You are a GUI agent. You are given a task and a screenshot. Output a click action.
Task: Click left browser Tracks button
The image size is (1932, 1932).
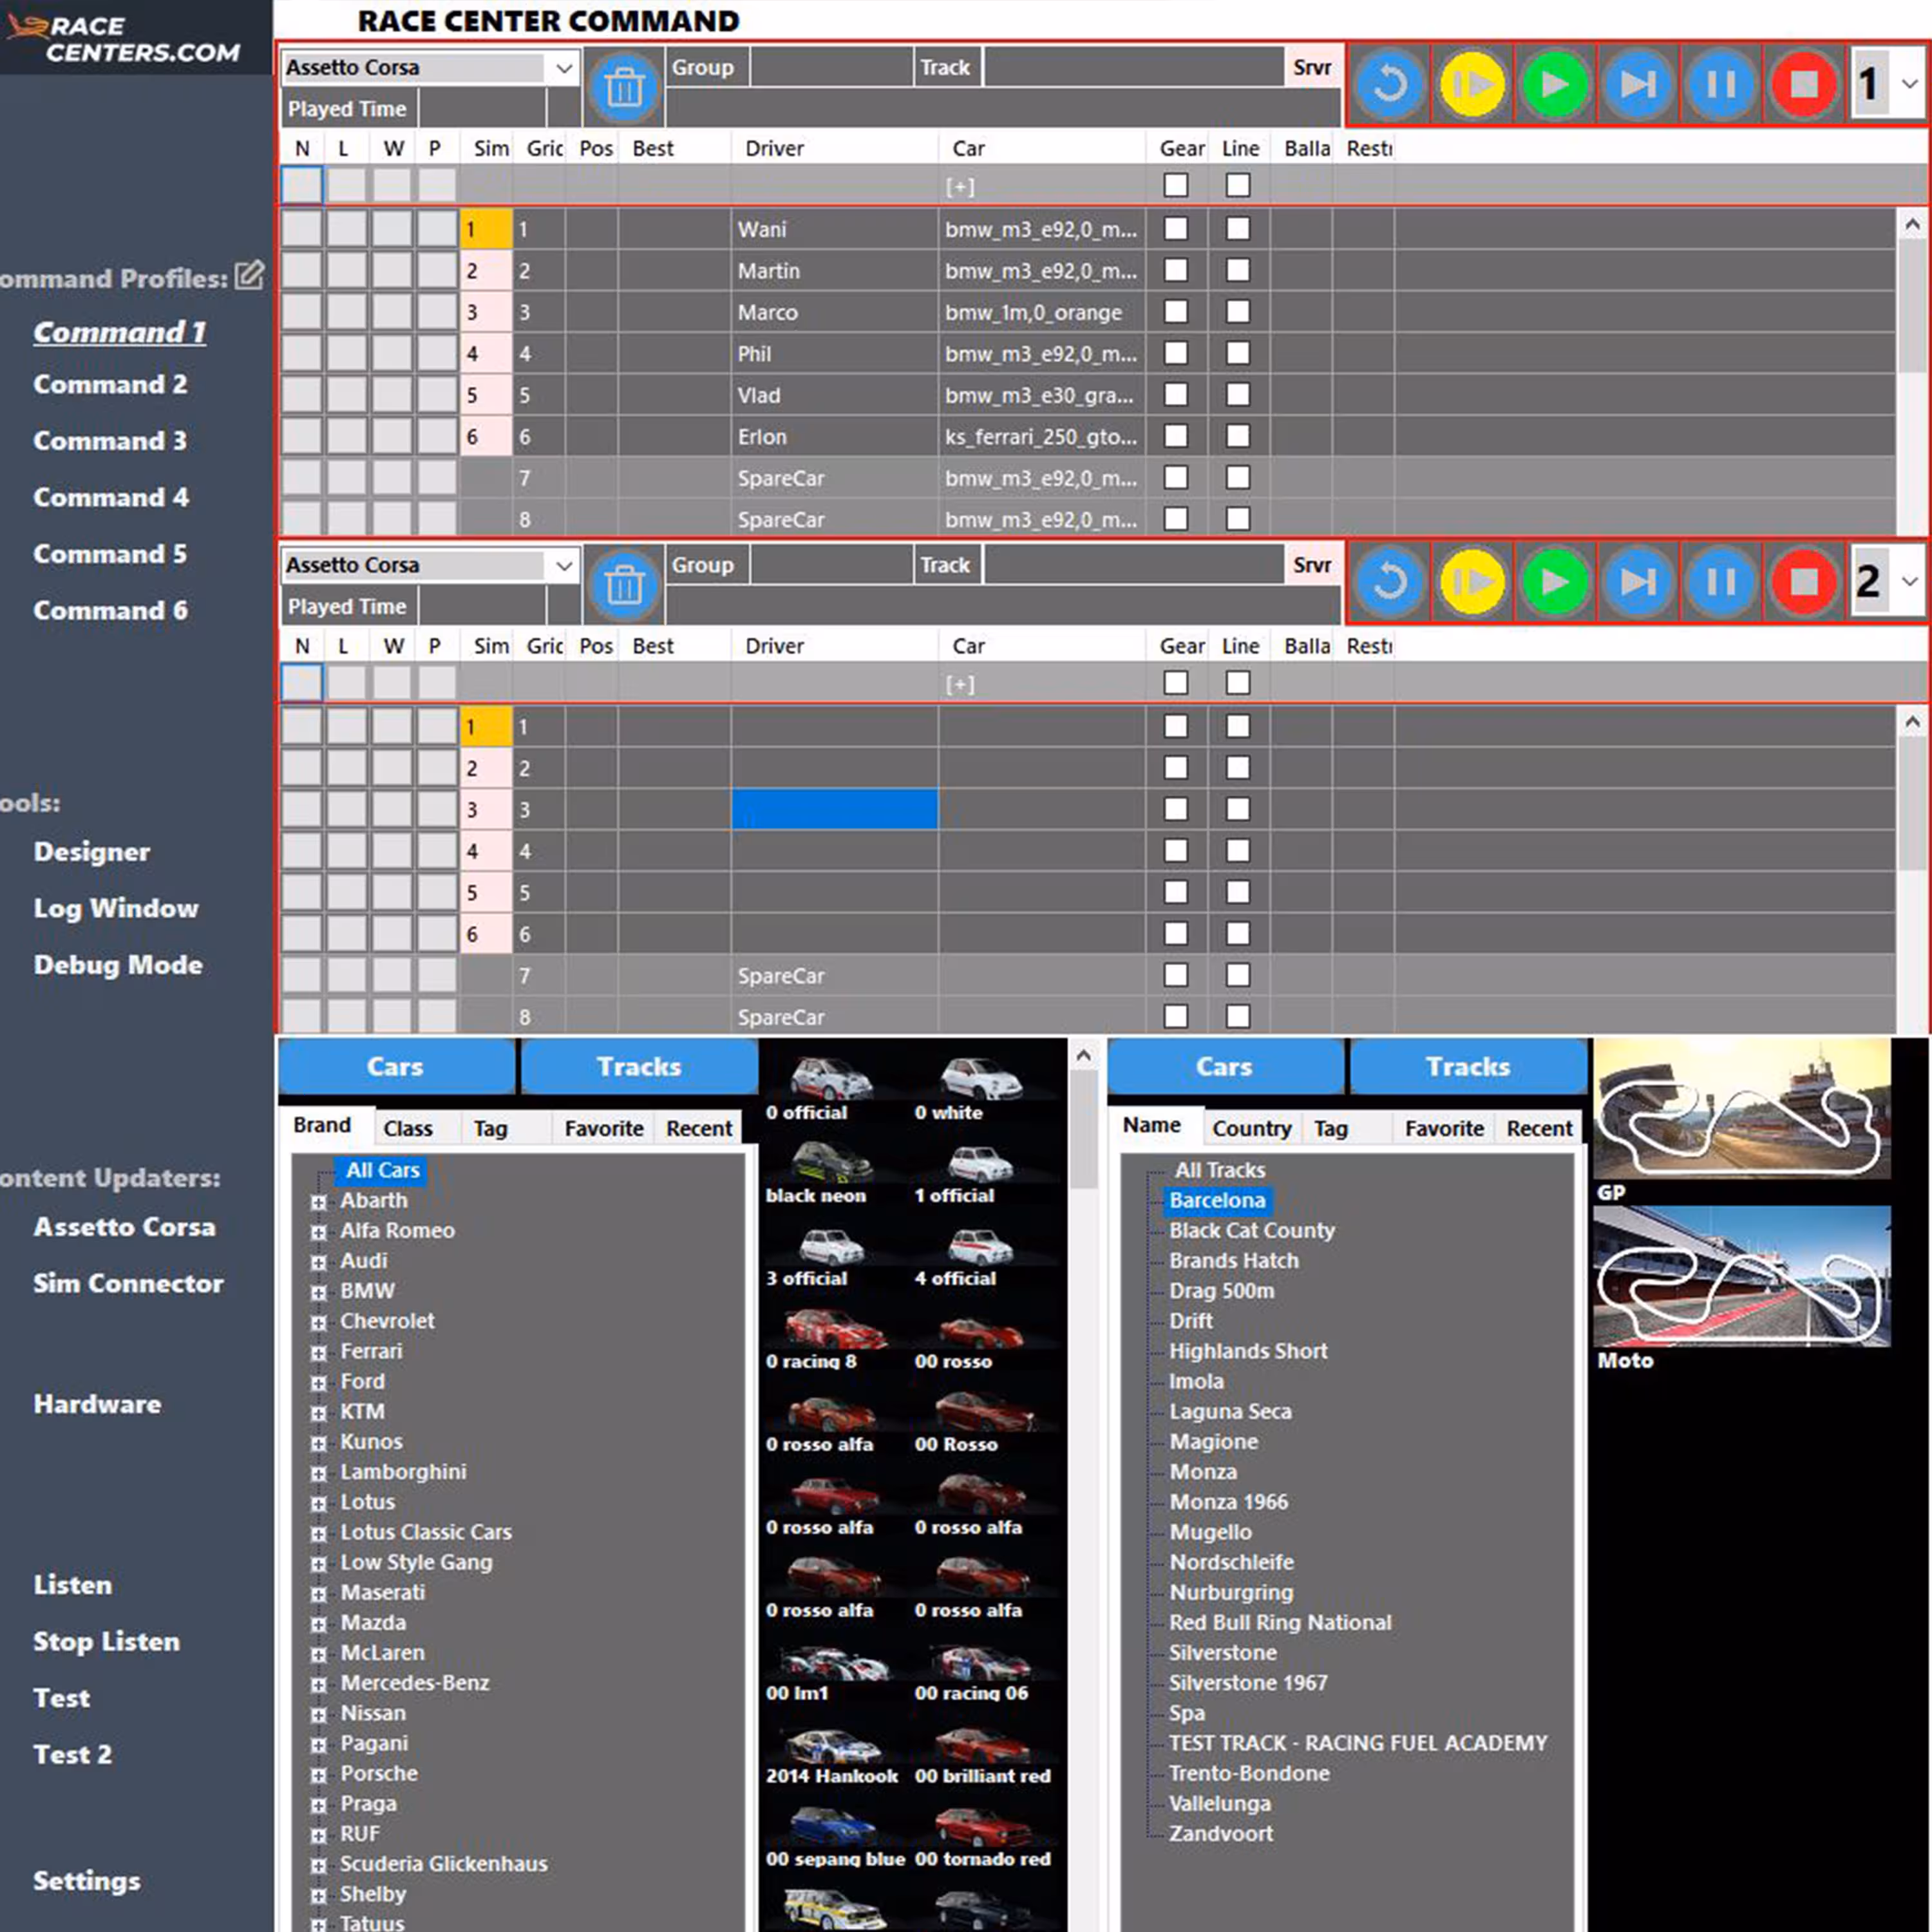coord(639,1066)
